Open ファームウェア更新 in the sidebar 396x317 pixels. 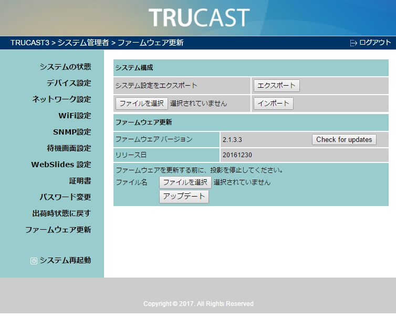pyautogui.click(x=58, y=230)
